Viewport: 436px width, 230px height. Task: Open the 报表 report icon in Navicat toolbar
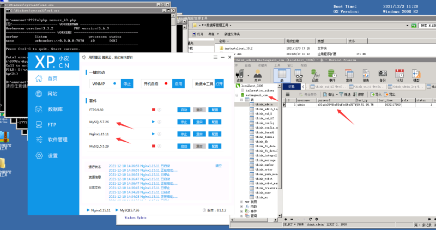click(x=366, y=76)
